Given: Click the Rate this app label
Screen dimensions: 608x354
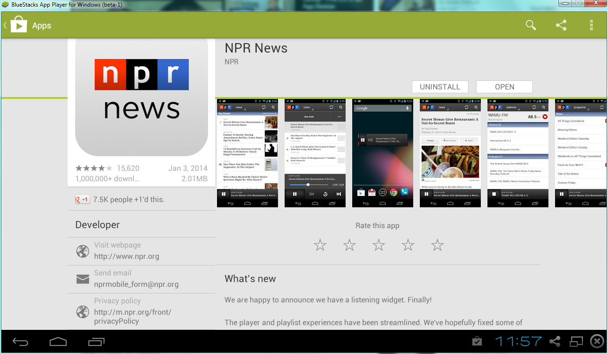Looking at the screenshot, I should coord(377,226).
